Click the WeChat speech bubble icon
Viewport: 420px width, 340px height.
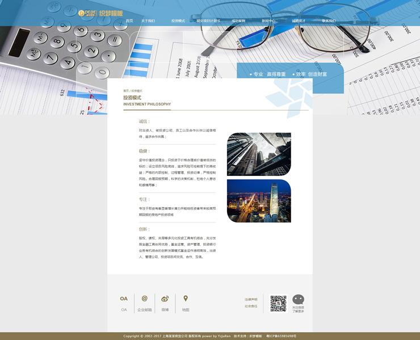click(298, 299)
